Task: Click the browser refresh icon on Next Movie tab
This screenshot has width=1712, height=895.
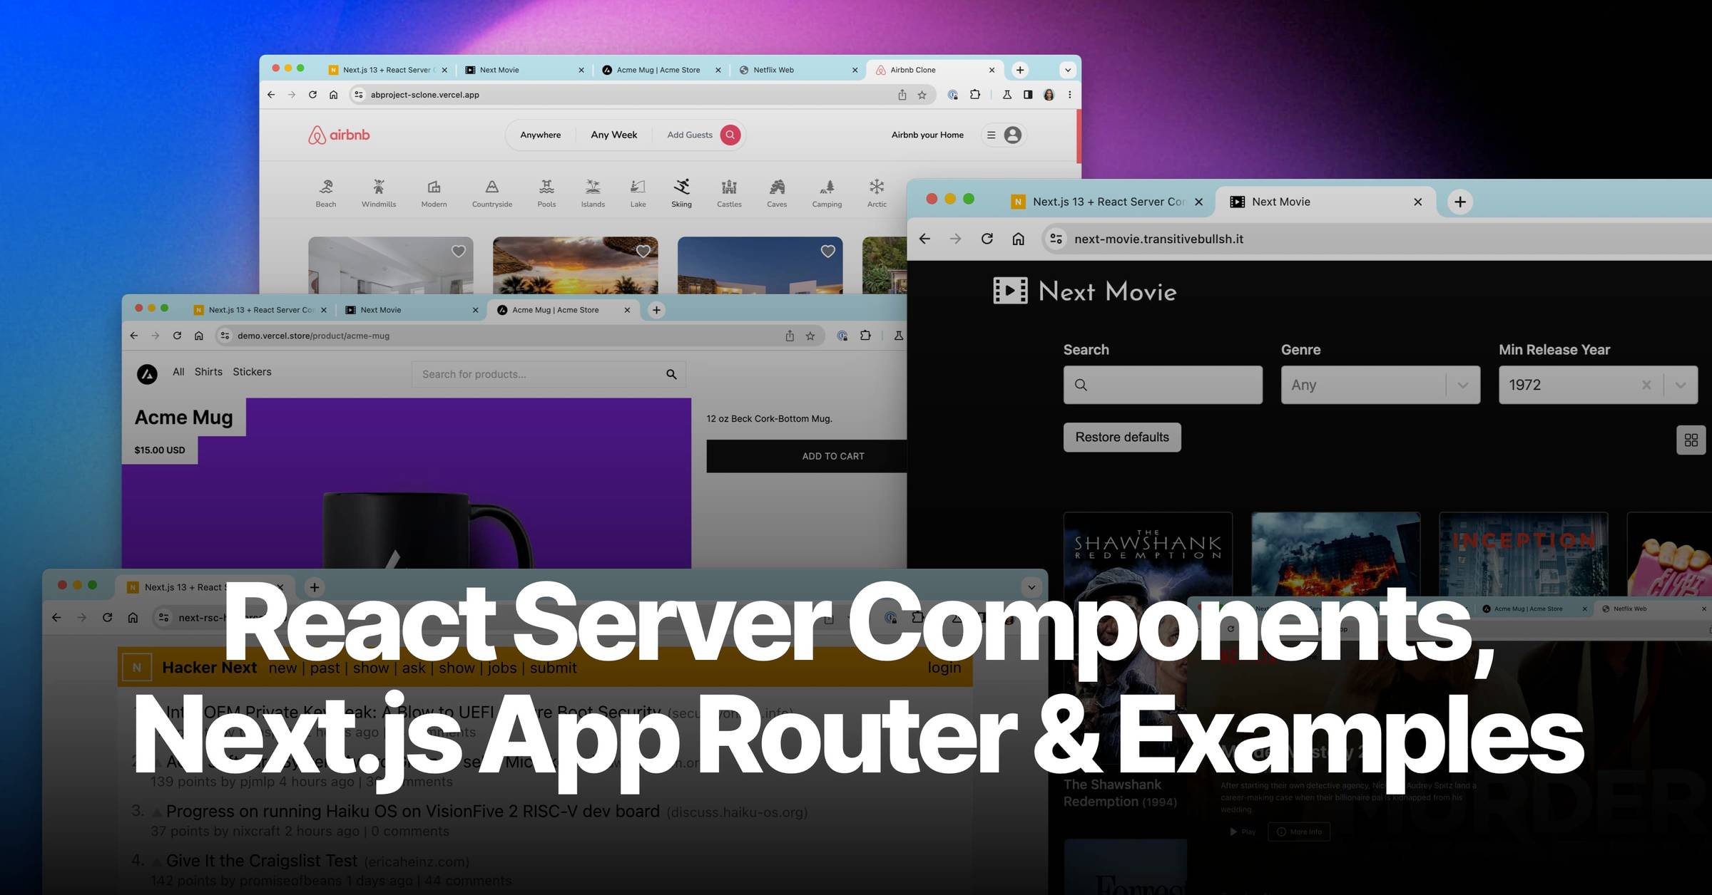Action: click(983, 239)
